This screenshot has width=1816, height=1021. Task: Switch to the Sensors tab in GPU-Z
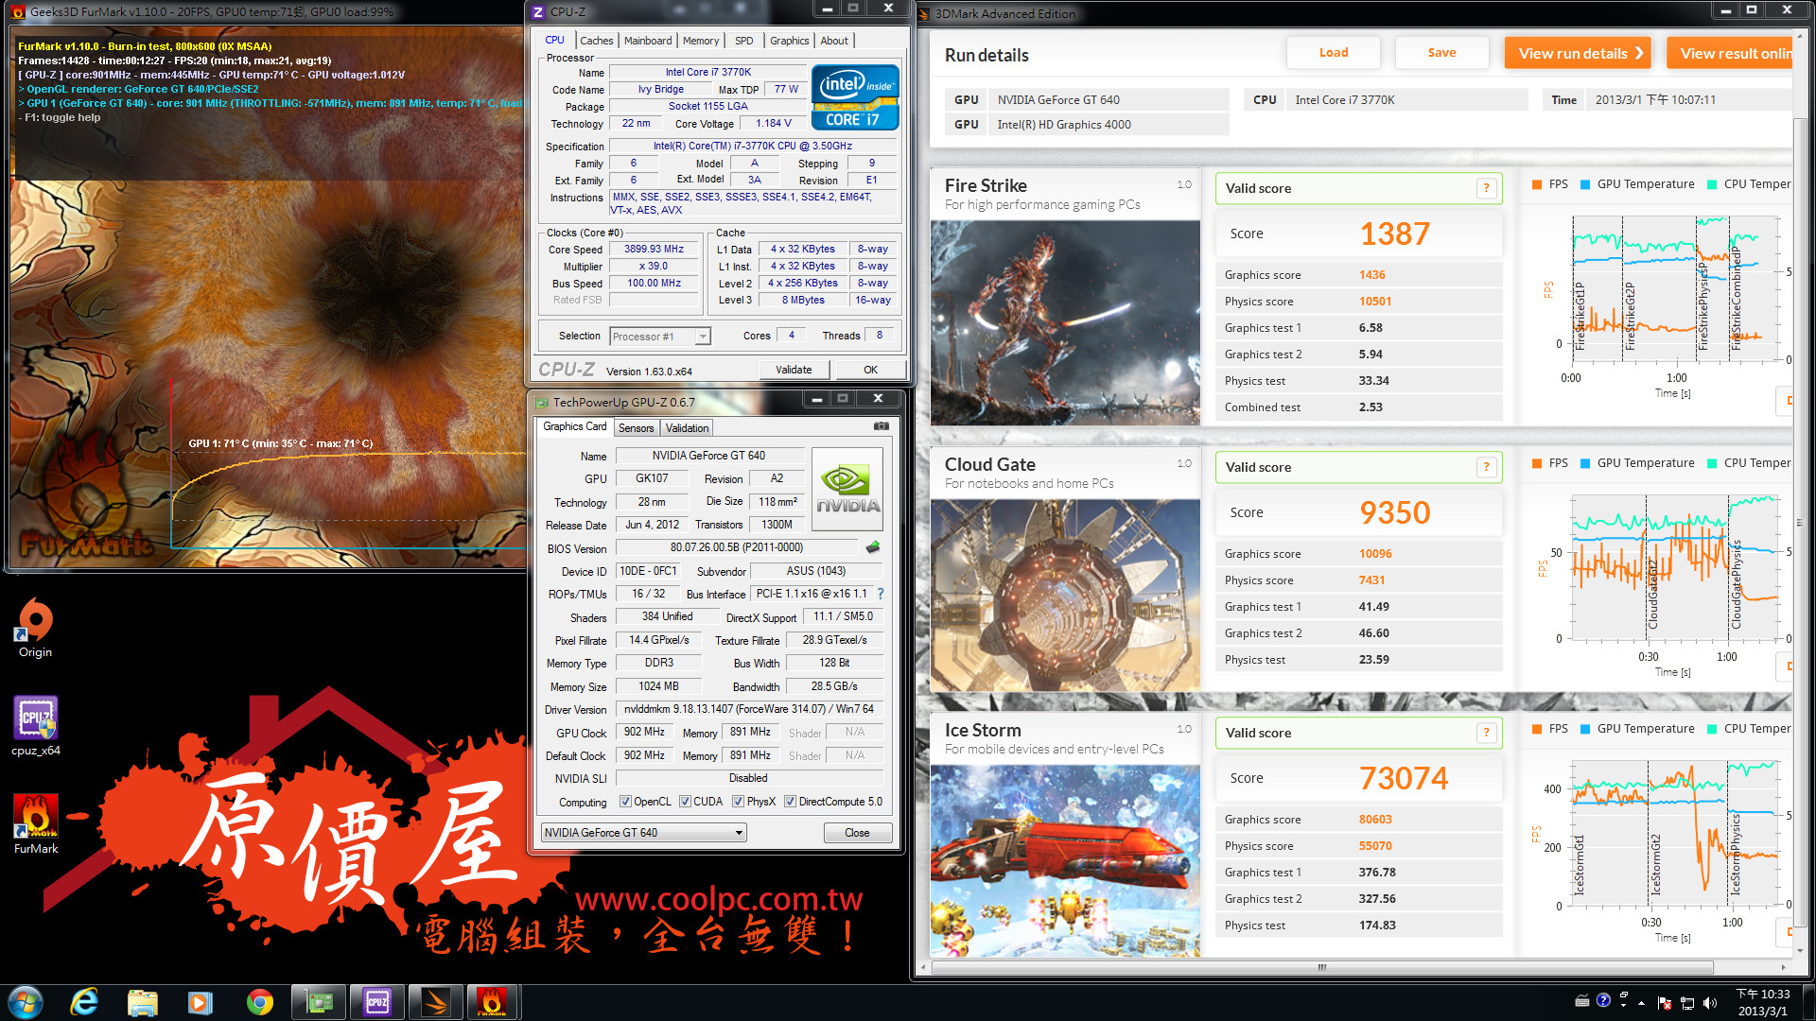tap(636, 428)
